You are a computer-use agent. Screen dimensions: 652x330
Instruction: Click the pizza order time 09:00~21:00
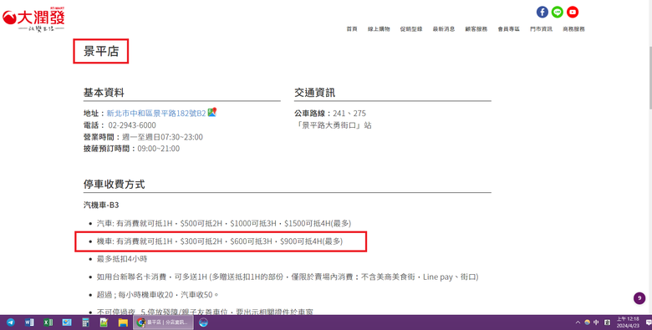click(x=159, y=149)
